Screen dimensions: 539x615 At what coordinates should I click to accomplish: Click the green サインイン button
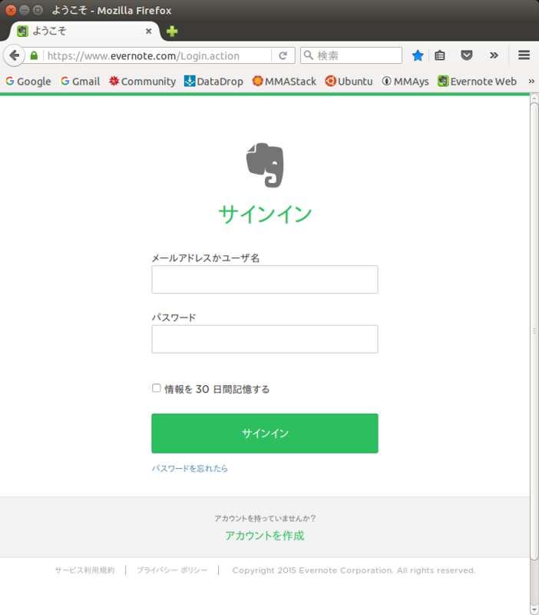[x=265, y=433]
